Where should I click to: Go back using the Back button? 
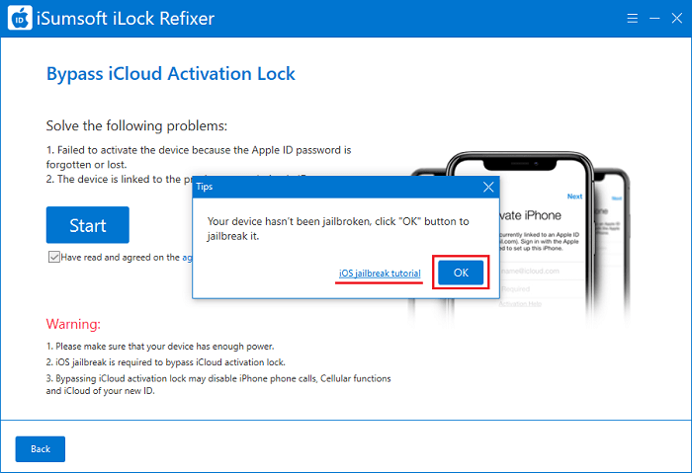pyautogui.click(x=41, y=448)
